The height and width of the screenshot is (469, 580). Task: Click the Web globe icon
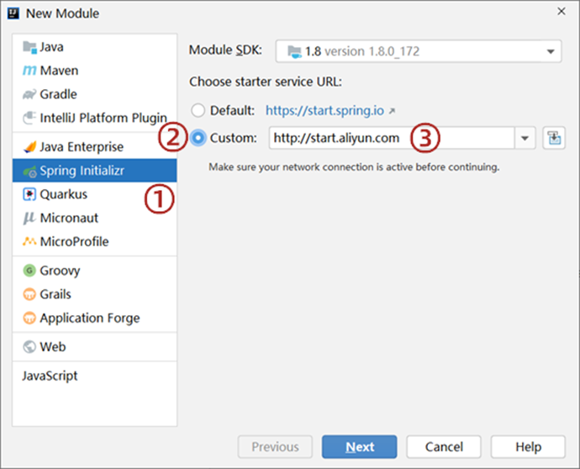(x=29, y=346)
